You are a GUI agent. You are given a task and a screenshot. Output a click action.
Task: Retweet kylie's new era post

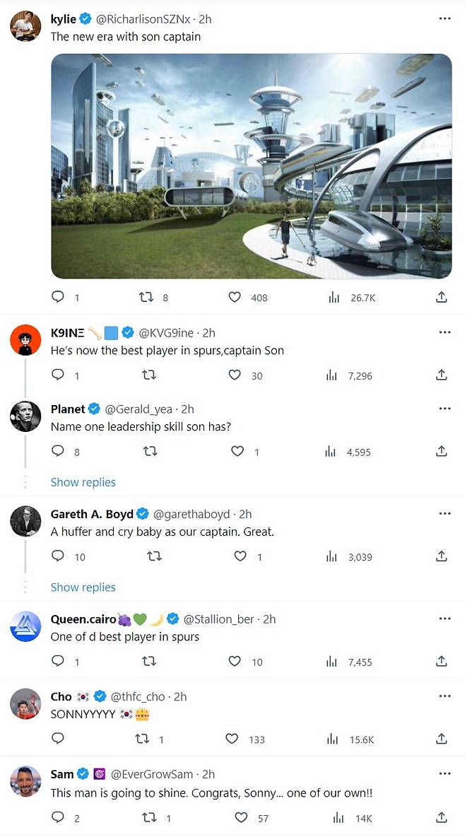point(147,298)
